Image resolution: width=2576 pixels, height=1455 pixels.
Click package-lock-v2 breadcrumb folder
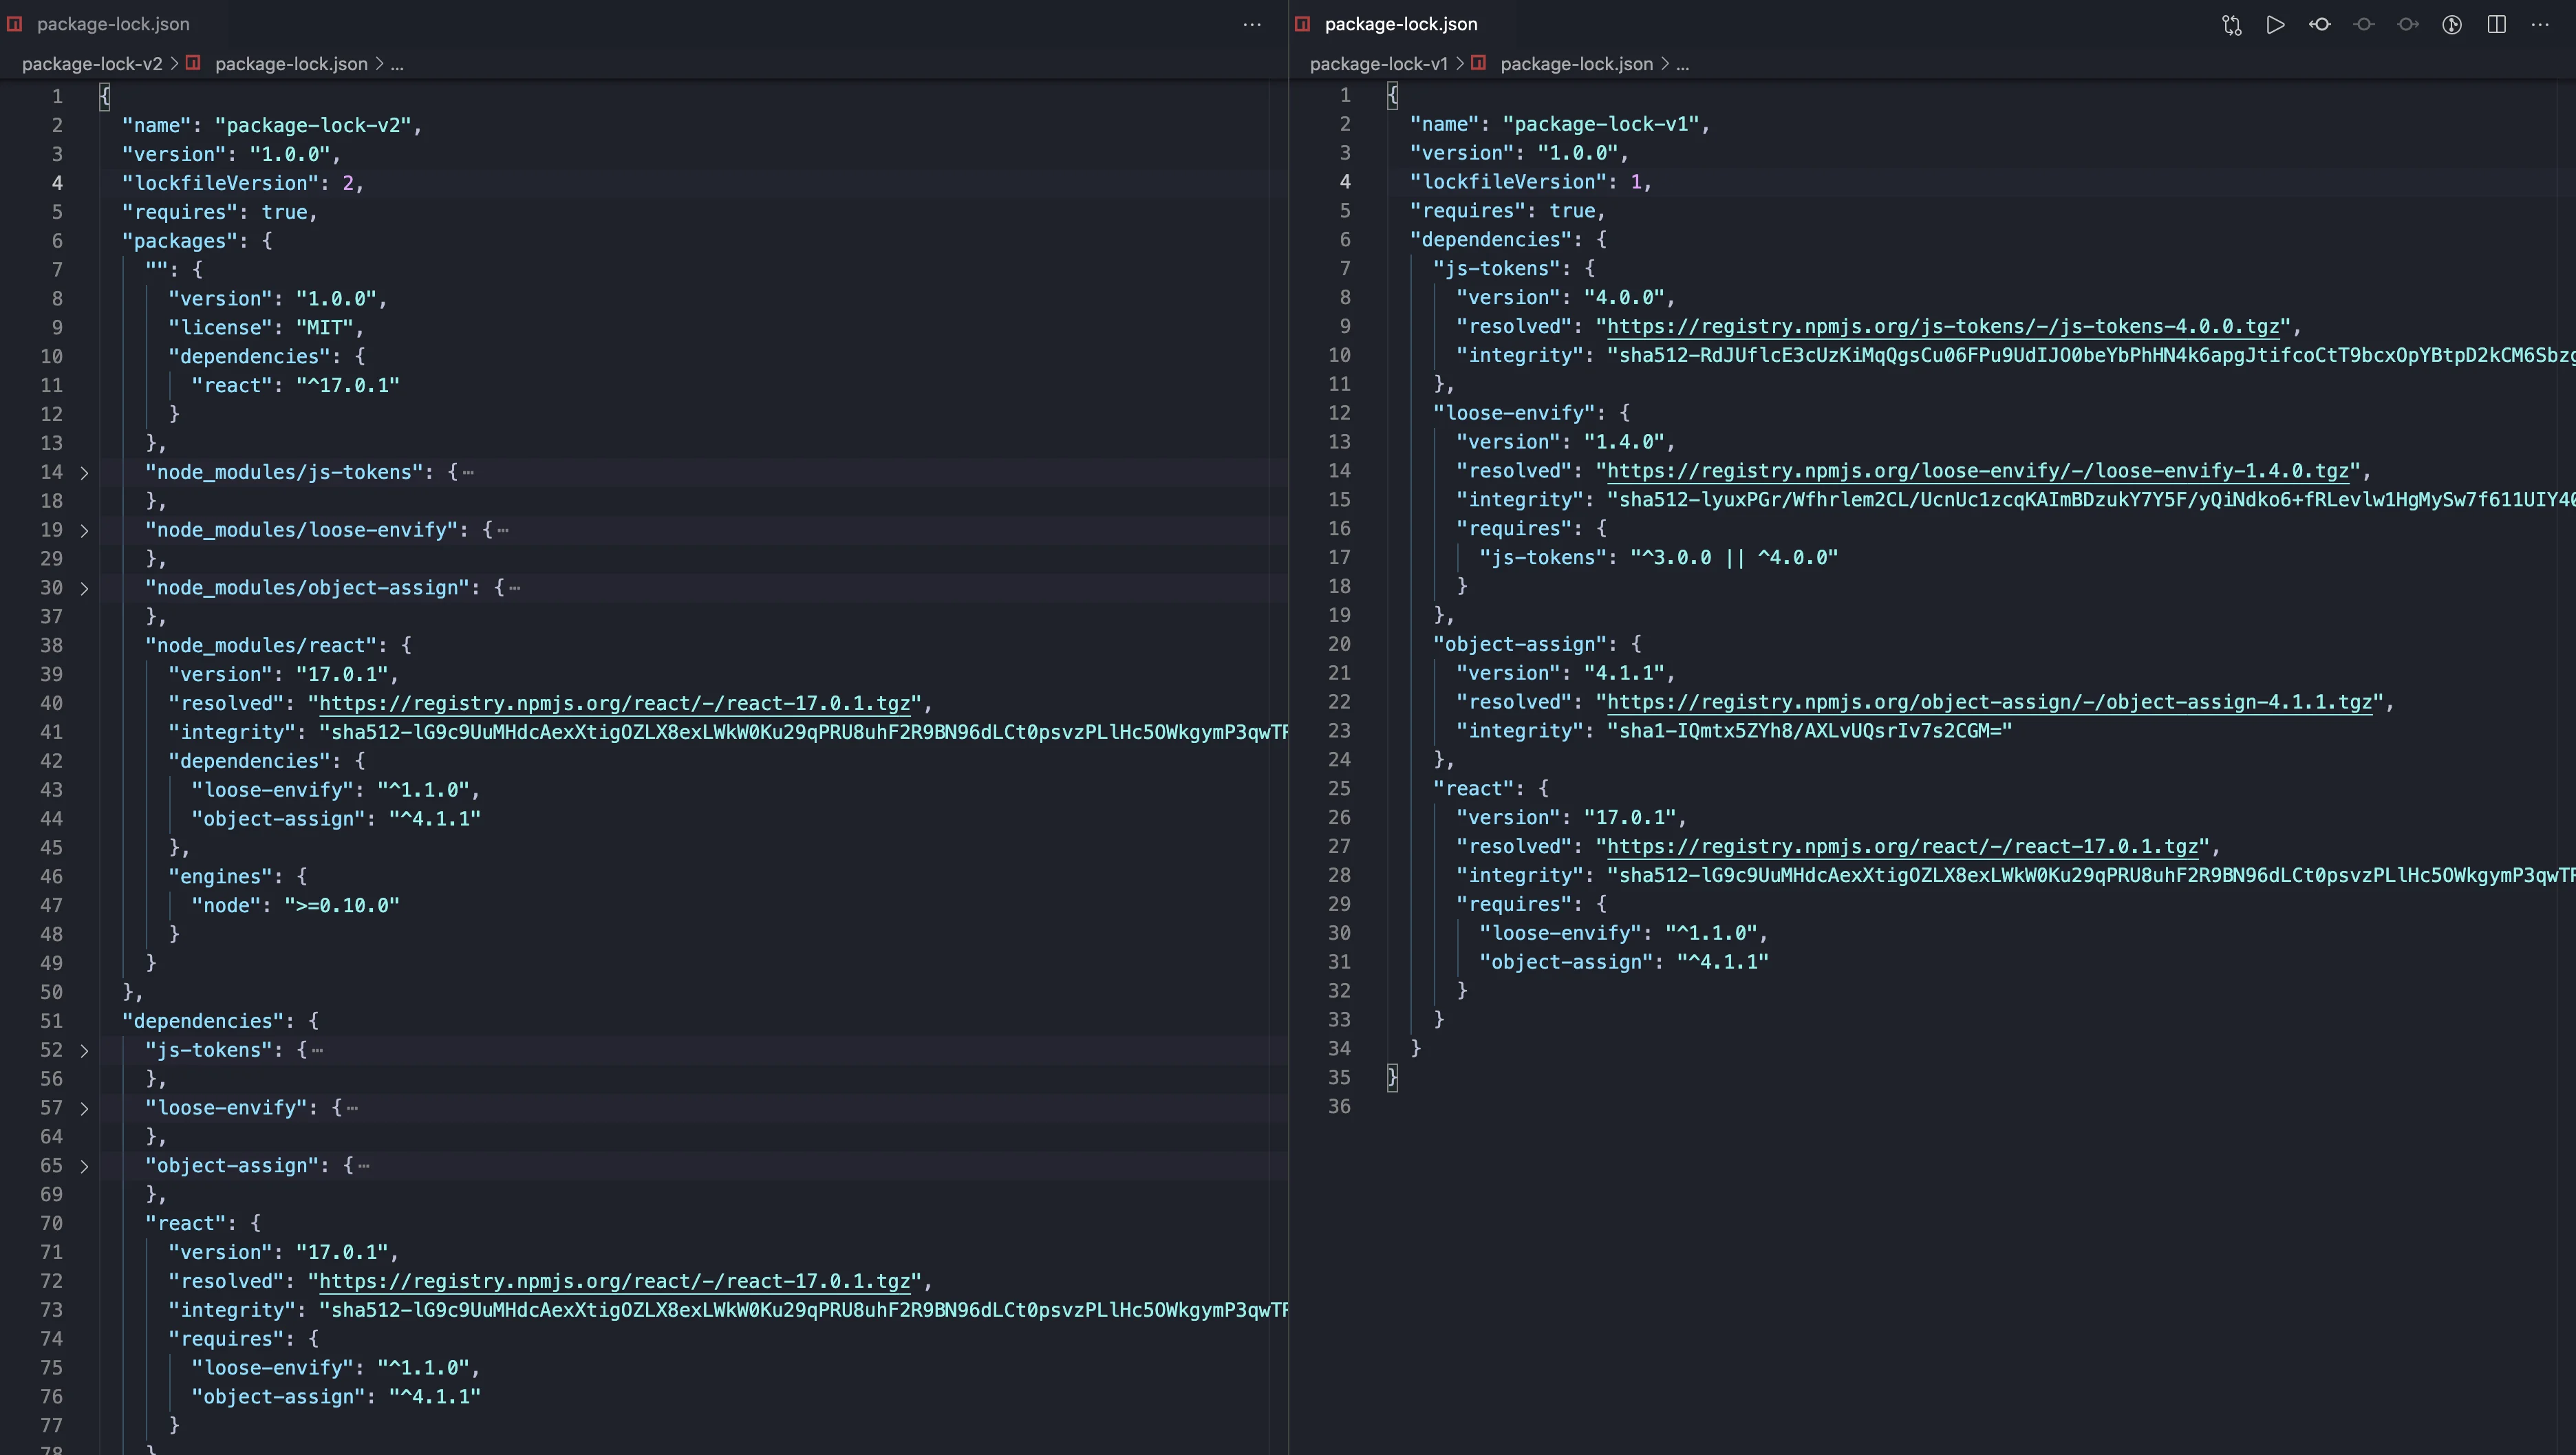coord(92,64)
